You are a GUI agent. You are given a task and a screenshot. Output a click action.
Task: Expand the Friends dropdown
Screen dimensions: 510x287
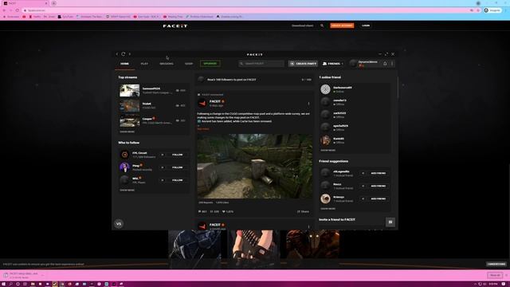click(x=333, y=64)
